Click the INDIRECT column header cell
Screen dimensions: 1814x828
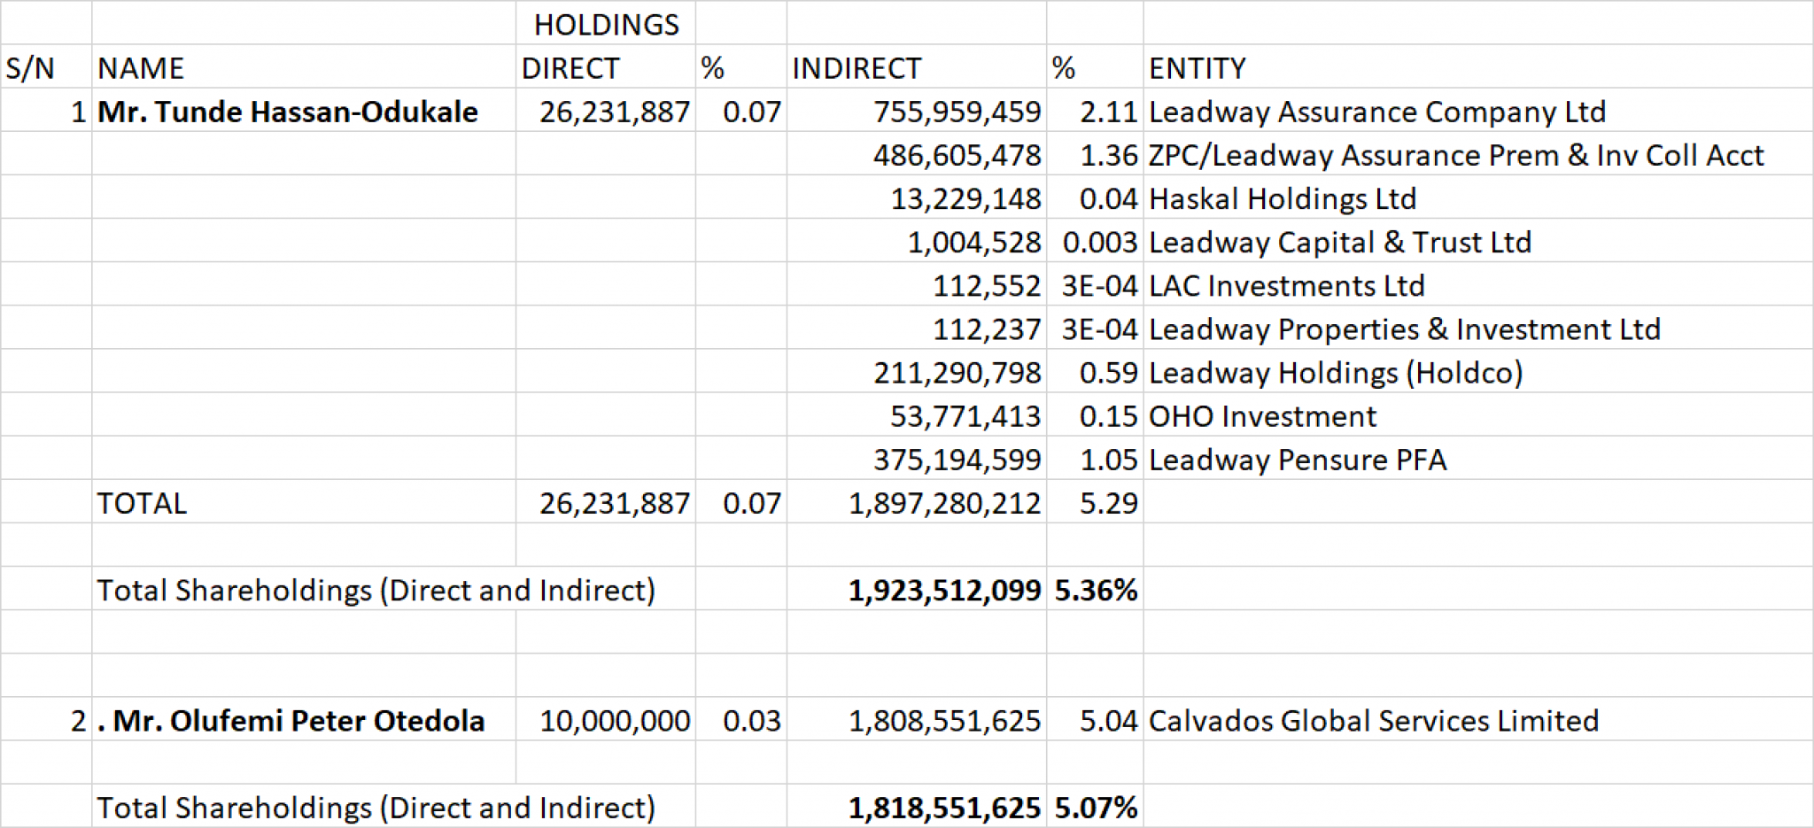tap(857, 68)
